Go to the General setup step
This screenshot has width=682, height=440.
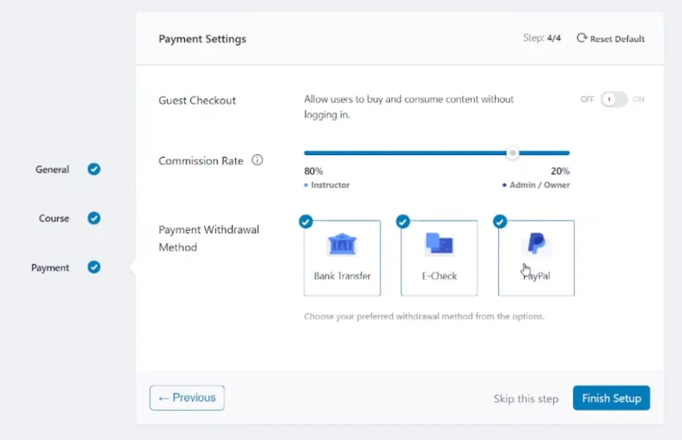(52, 169)
